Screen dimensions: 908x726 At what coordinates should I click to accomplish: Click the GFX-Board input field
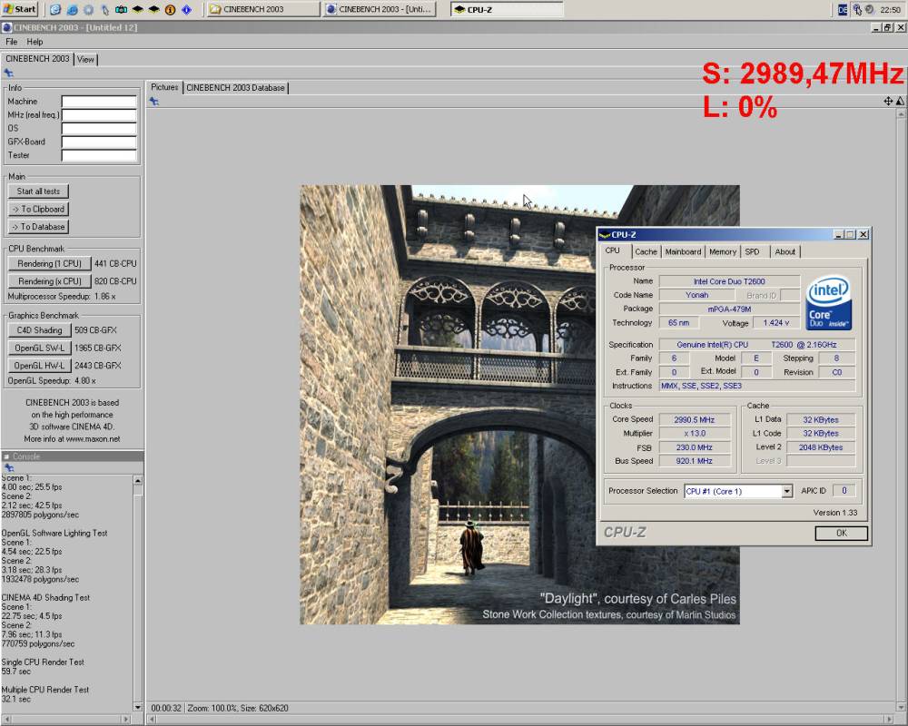(99, 142)
